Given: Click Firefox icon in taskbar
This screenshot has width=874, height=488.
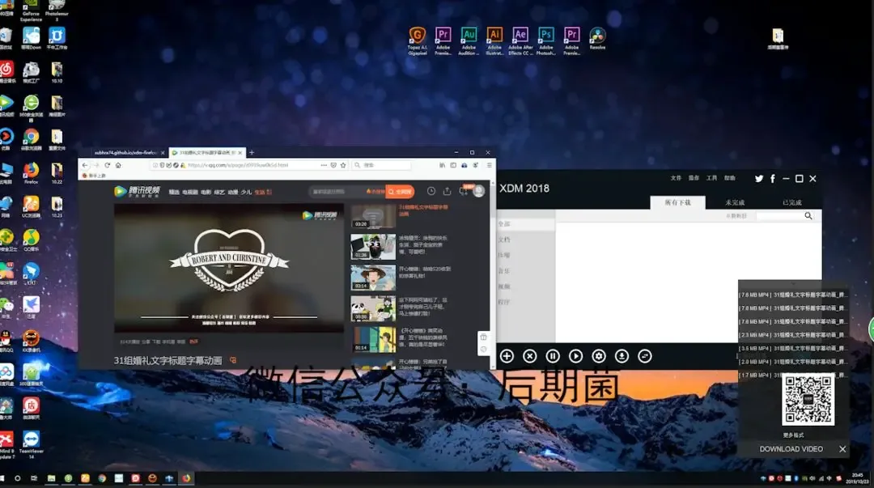Looking at the screenshot, I should click(186, 478).
